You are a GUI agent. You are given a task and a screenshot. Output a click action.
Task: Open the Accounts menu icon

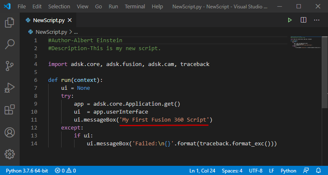10,132
